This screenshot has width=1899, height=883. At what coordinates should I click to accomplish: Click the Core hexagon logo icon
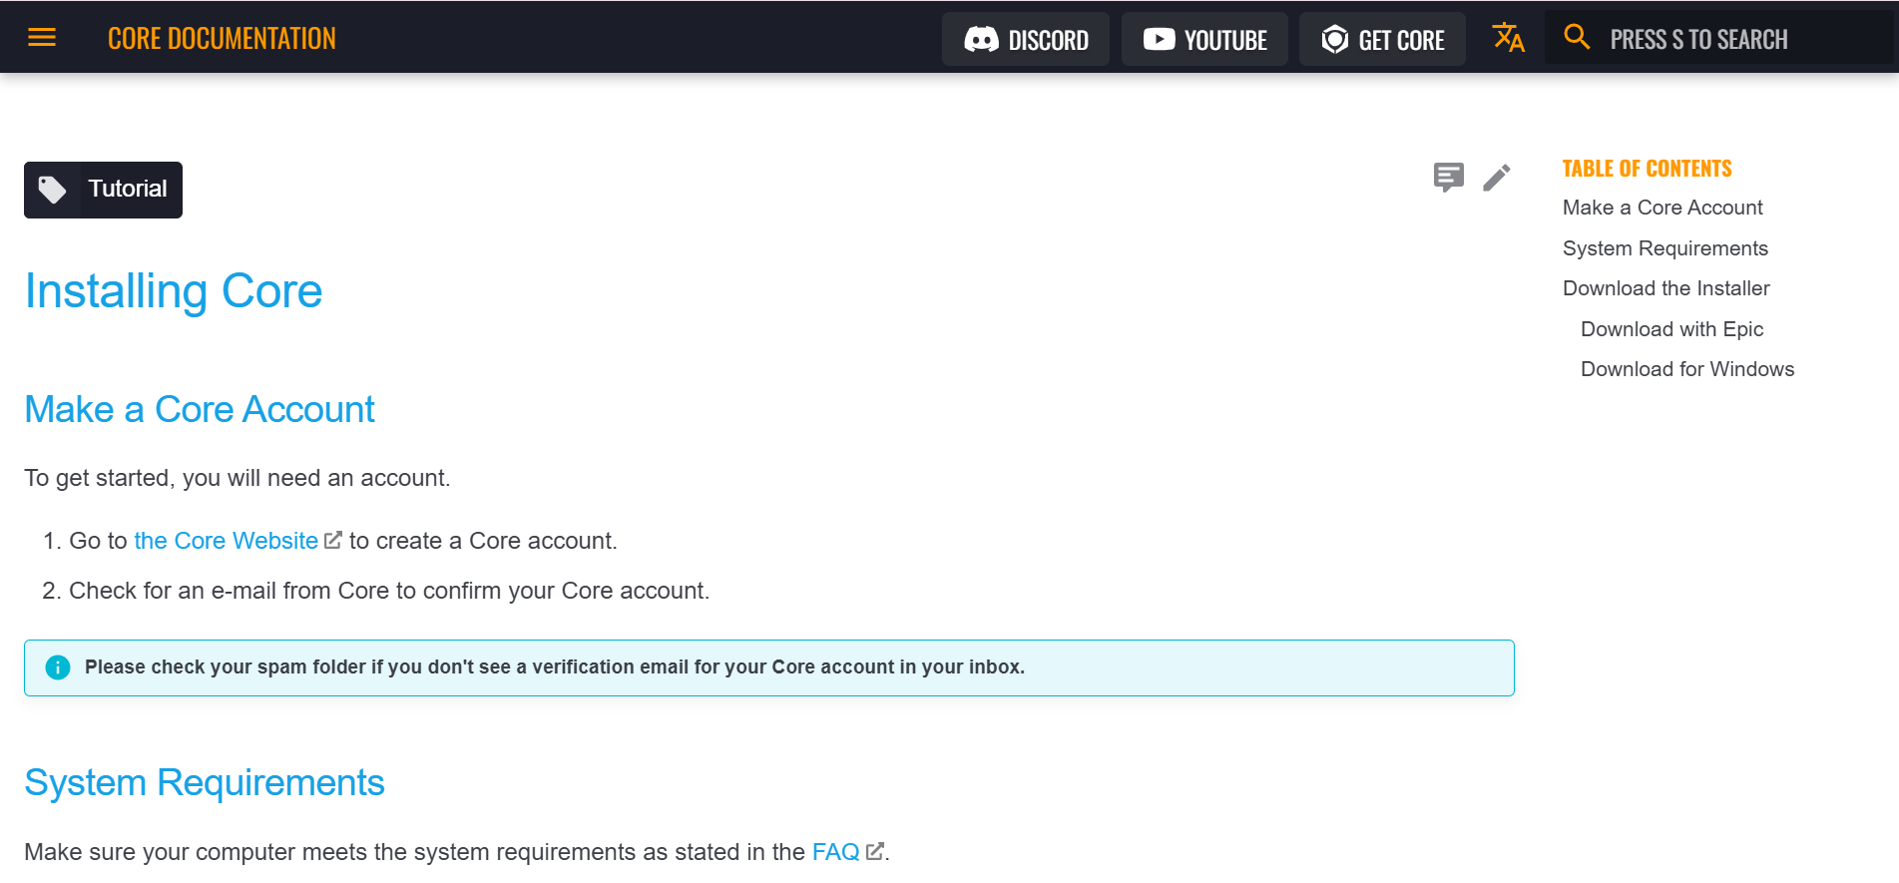point(1335,39)
